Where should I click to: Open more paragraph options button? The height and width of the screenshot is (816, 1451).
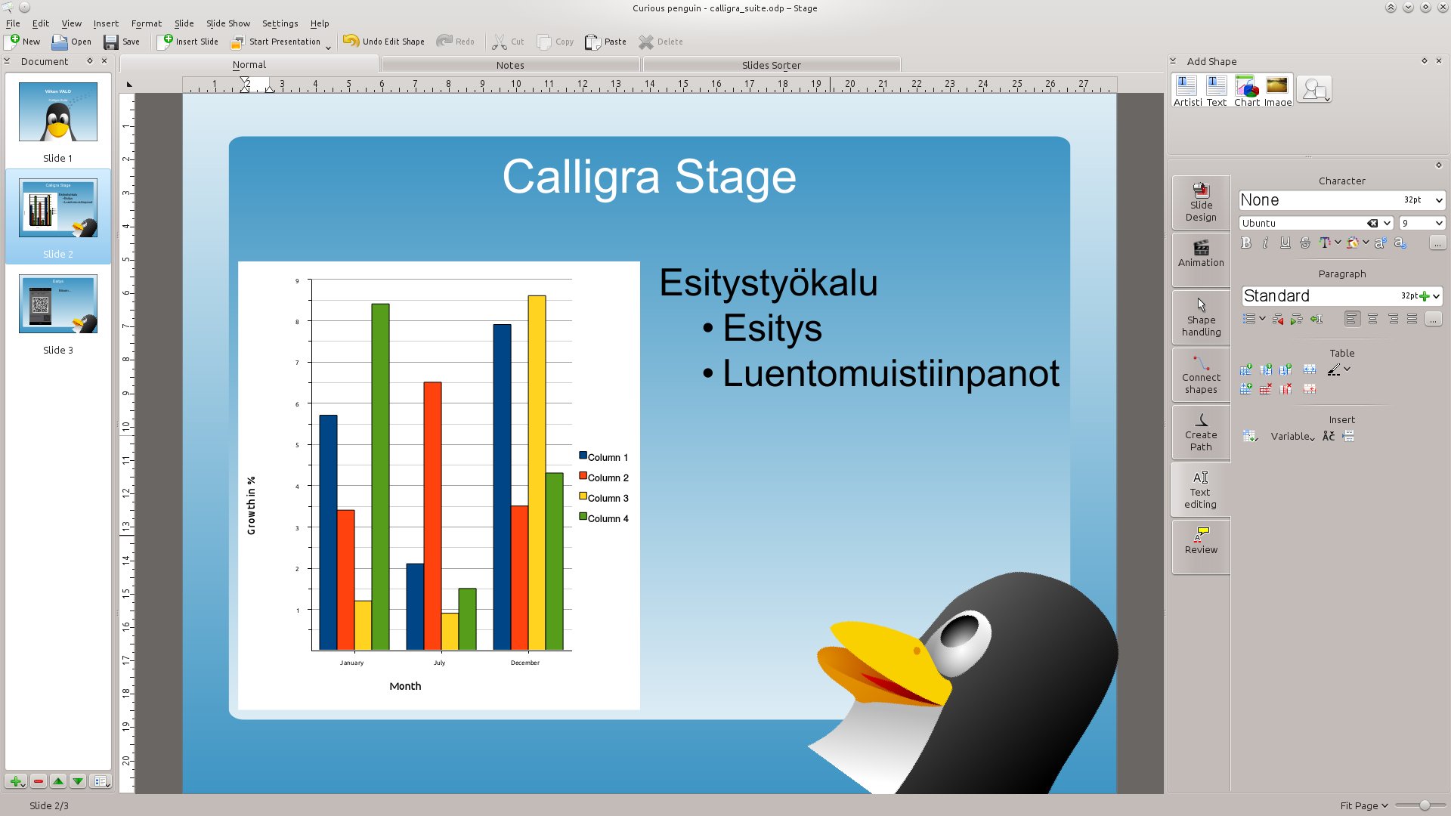click(x=1433, y=319)
